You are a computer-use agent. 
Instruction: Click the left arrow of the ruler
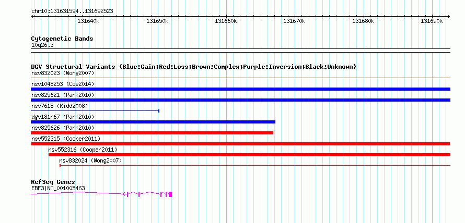coord(32,16)
